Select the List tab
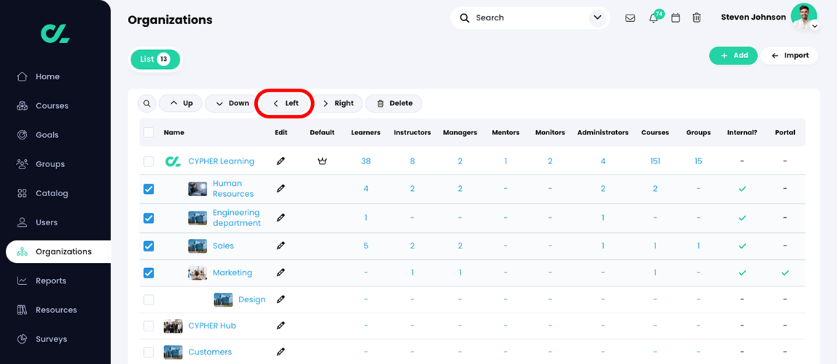The image size is (837, 364). tap(155, 60)
